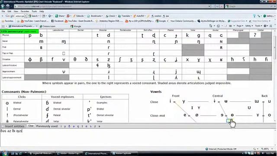Image resolution: width=277 pixels, height=156 pixels.
Task: Open YouTube - Learn French favorite
Action: [35, 21]
